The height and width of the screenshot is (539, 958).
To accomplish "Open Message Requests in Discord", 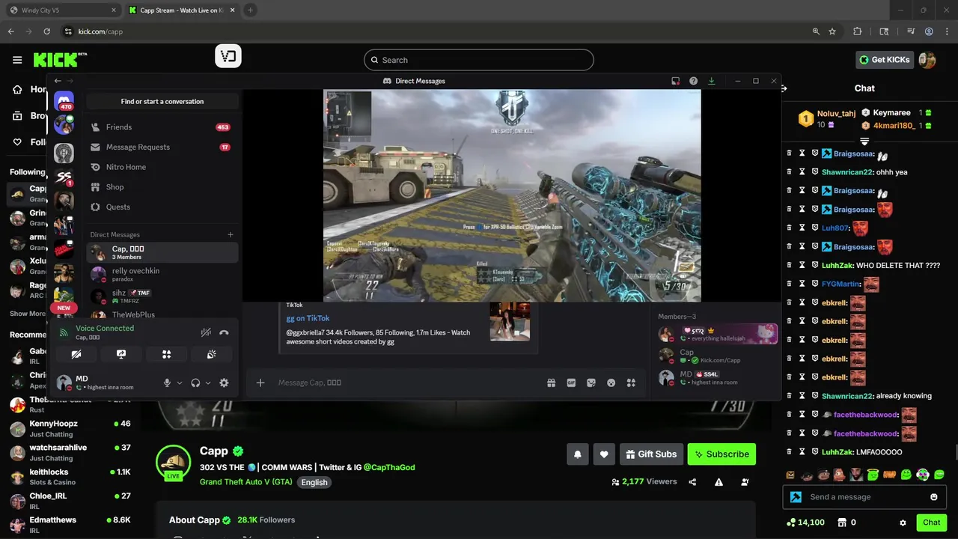I will pos(162,147).
